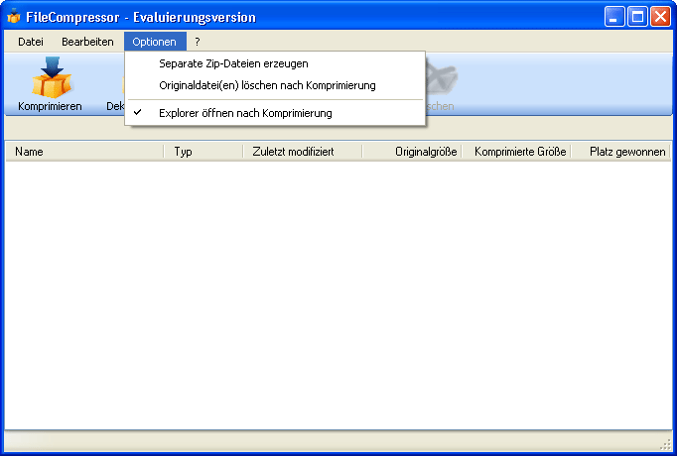
Task: Uncheck Explorer öffnen nach Komprimierung
Action: pos(245,113)
